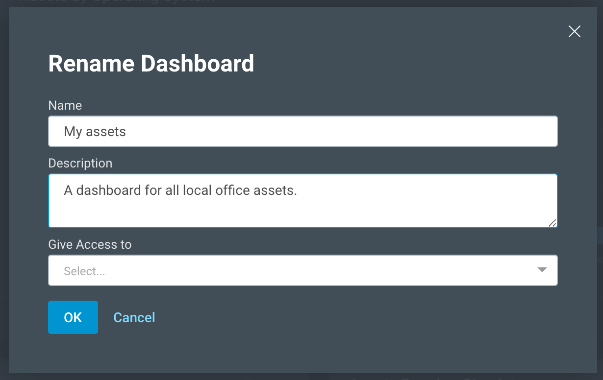Viewport: 603px width, 380px height.
Task: Place cursor on the 'My assets' text
Action: 95,132
